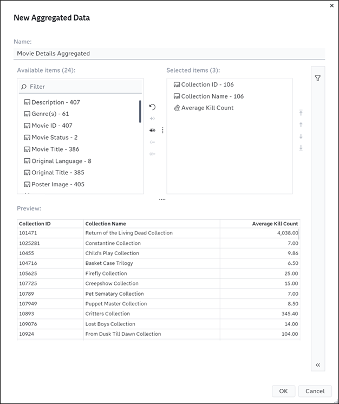This screenshot has height=404, width=339.
Task: Click the Pet Sematary Collection cell
Action: (x=152, y=294)
